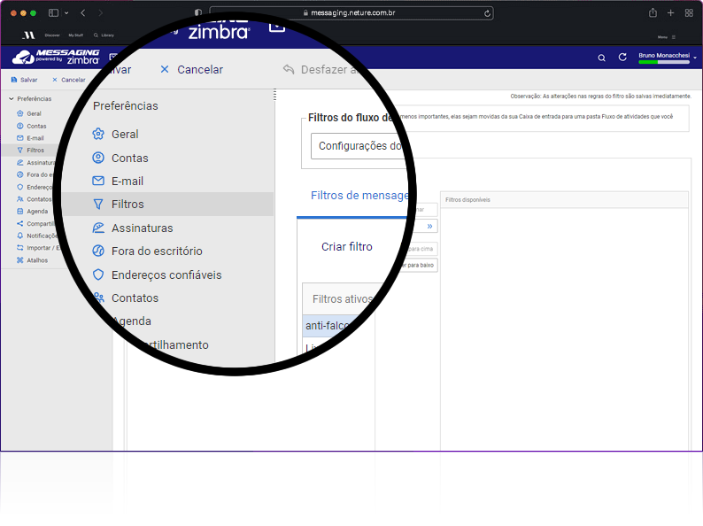This screenshot has width=703, height=526.
Task: Click the M logo in the dark bar
Action: click(28, 35)
